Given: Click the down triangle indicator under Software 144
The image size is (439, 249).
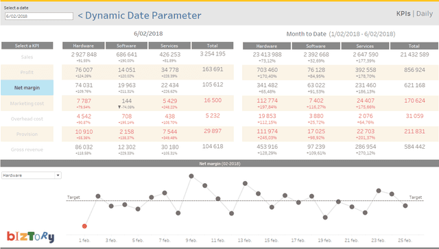Looking at the screenshot, I should coord(119,107).
